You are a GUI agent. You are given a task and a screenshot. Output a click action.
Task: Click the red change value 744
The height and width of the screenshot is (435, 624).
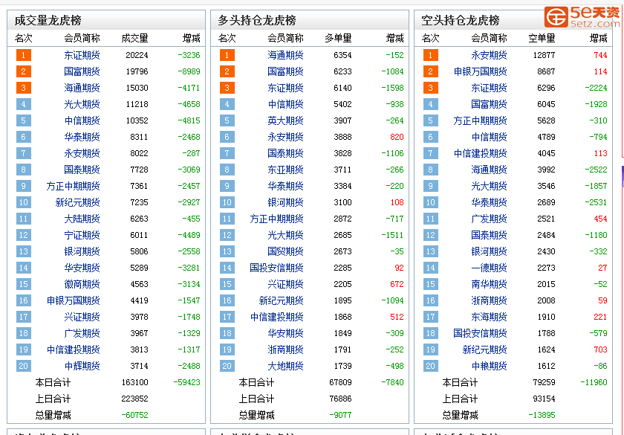(600, 55)
